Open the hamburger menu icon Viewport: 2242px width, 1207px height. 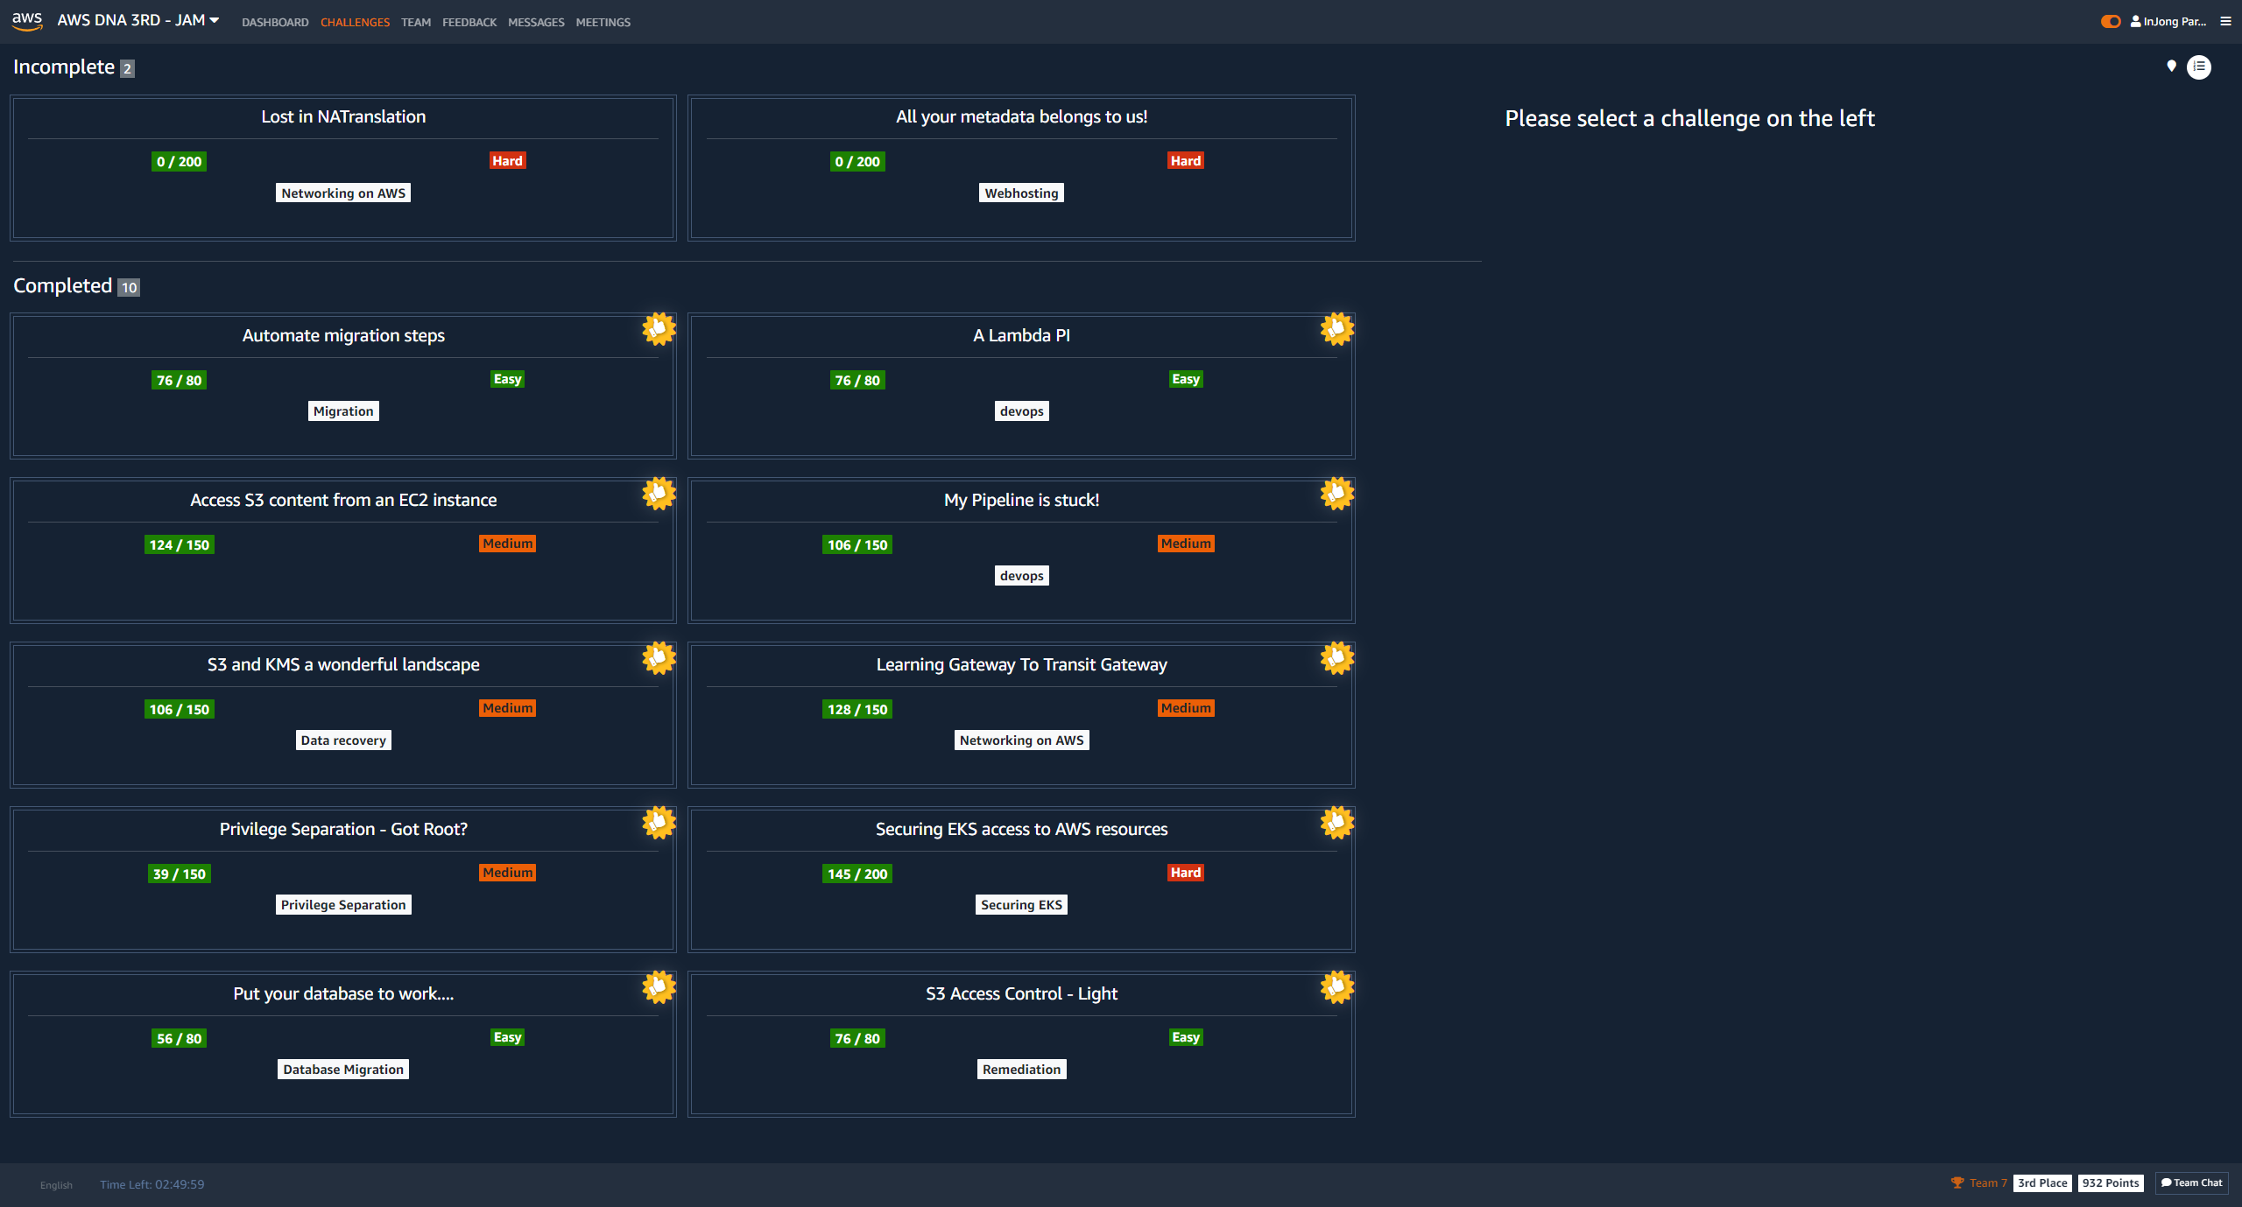pos(2225,21)
